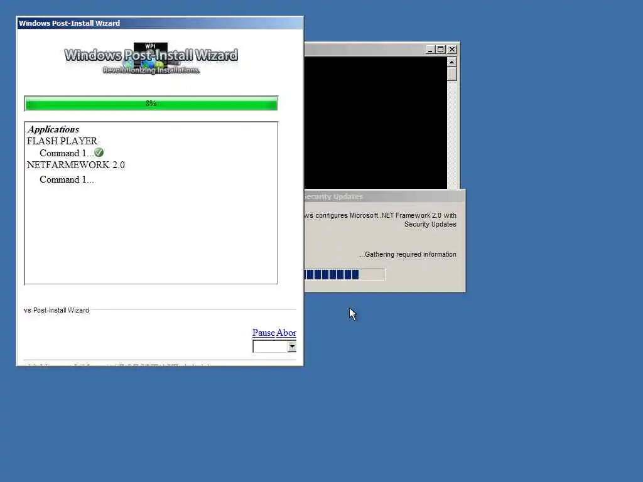Click Command 1 under NETFARMEWORK 2.0
Viewport: 643px width, 482px height.
(67, 179)
